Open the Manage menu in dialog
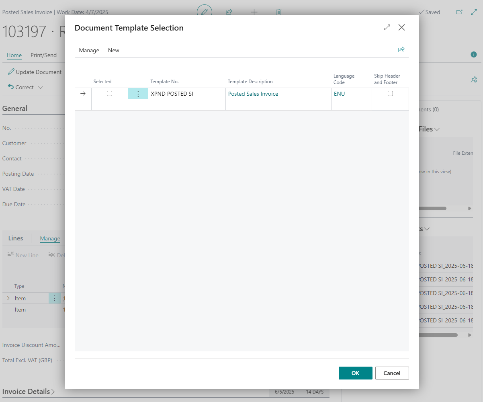Screen dimensions: 483x402 (x=89, y=50)
